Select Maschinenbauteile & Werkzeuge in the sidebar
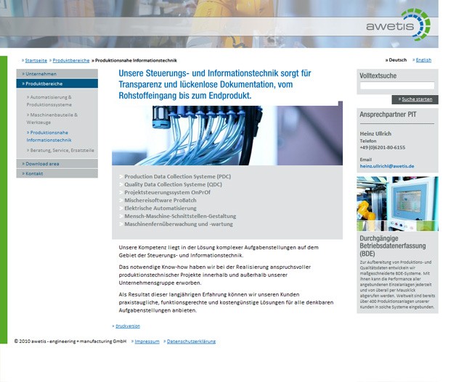 click(x=52, y=118)
